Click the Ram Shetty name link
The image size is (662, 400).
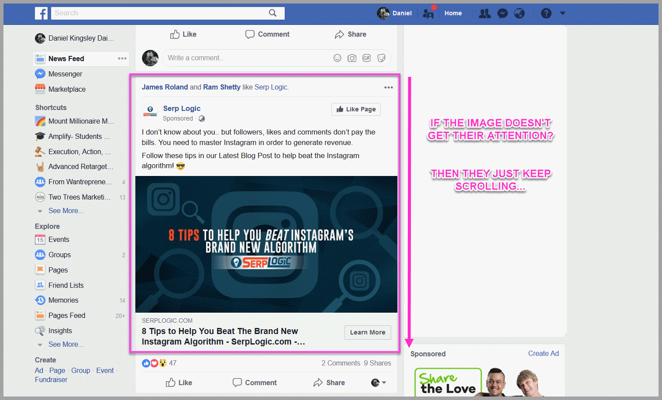tap(222, 87)
